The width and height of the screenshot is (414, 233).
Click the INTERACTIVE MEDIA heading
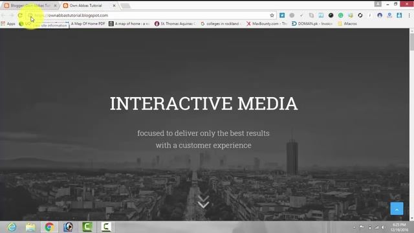pyautogui.click(x=204, y=104)
